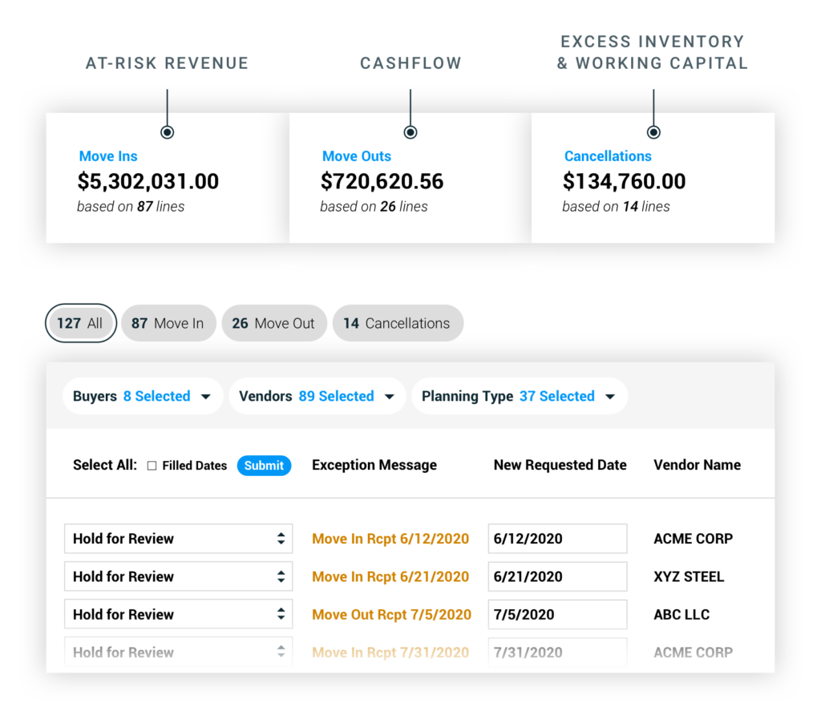Show the 14 Cancellations tab

397,324
